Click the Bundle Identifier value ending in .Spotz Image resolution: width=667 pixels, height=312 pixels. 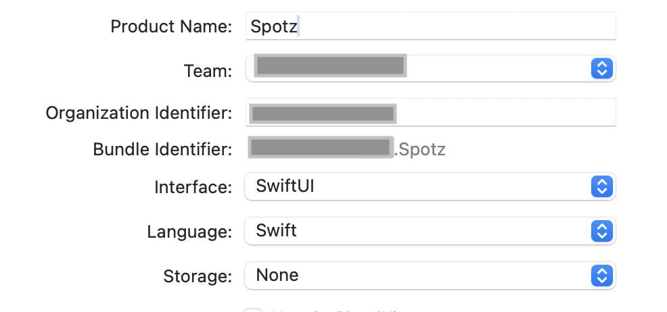click(419, 149)
